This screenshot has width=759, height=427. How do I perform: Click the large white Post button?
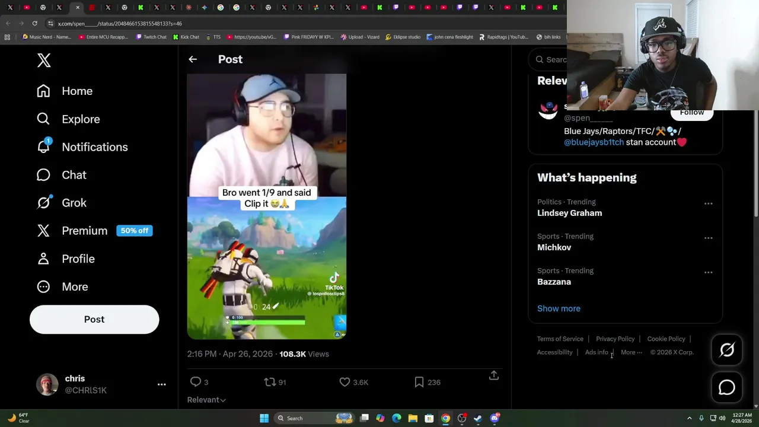pyautogui.click(x=94, y=319)
